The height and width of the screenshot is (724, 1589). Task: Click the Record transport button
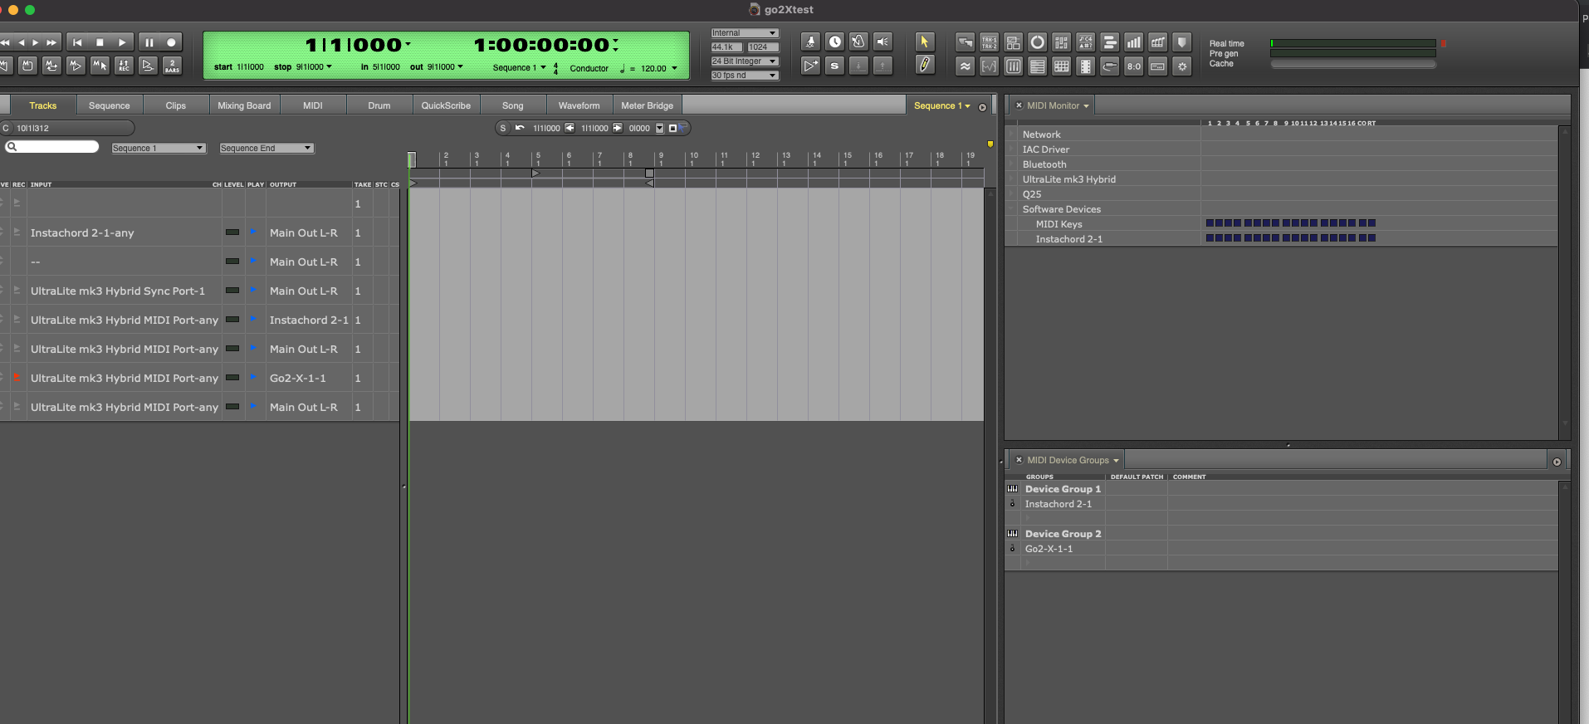coord(171,42)
